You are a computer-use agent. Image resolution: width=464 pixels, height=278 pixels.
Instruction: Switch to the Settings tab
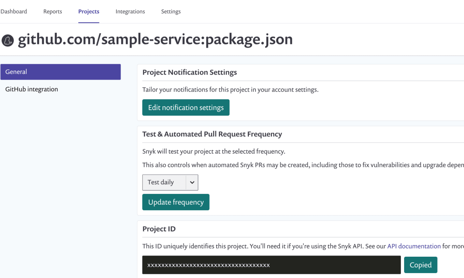coord(171,12)
